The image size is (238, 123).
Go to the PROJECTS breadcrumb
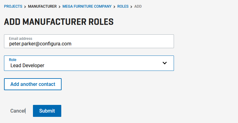(13, 6)
